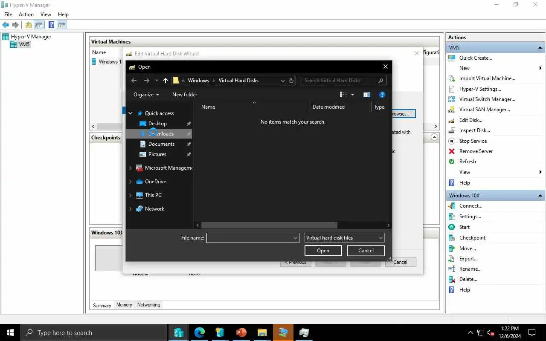Select Pictures in Quick access
546x341 pixels.
tap(157, 154)
